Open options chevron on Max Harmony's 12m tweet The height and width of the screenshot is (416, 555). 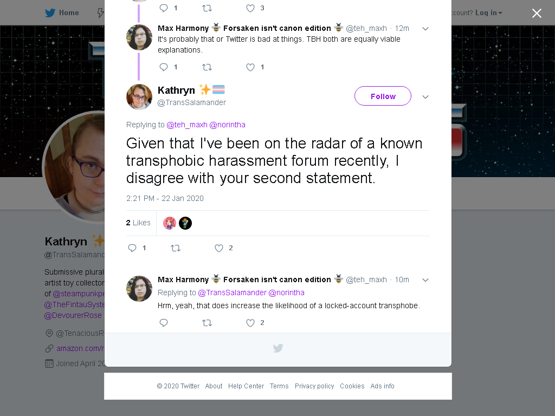point(425,29)
